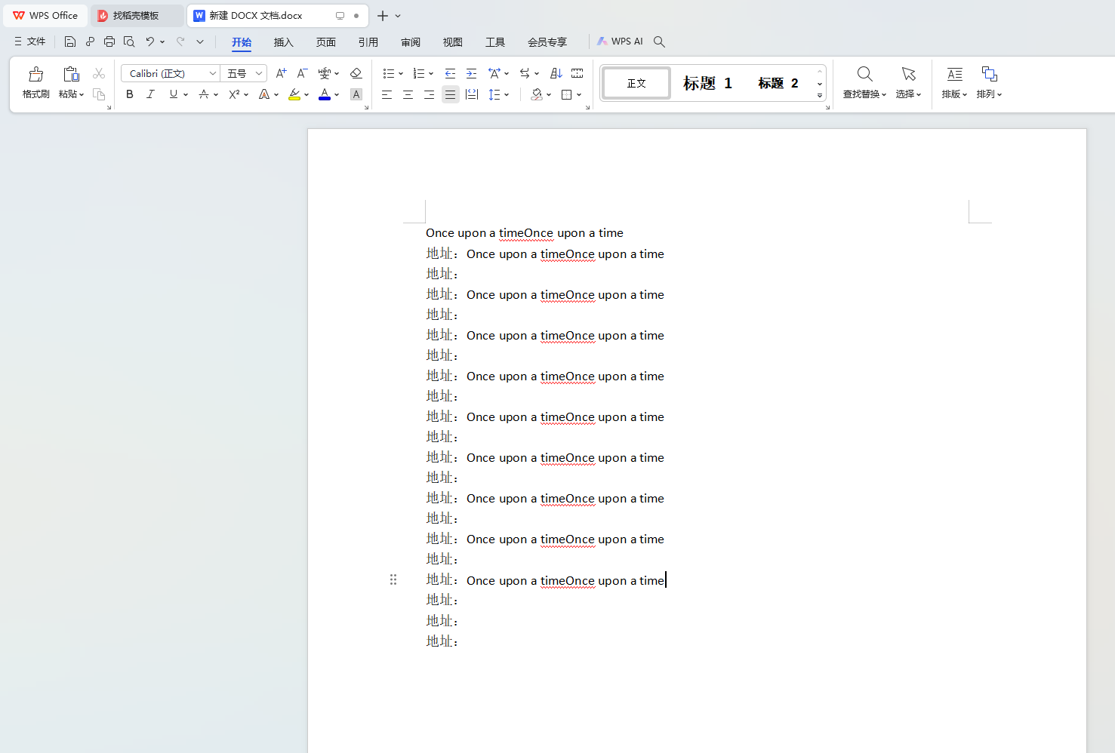Click the 剪切 (Cut) scissors icon
The image size is (1115, 753).
(98, 72)
